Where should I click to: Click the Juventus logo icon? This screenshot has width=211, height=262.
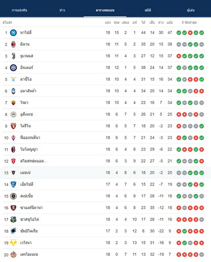point(14,56)
